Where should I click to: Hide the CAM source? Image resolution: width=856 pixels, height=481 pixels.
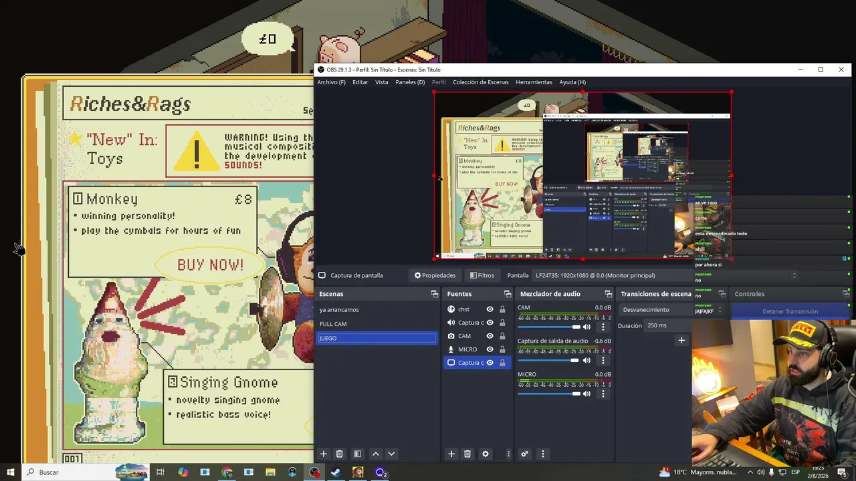coord(490,336)
